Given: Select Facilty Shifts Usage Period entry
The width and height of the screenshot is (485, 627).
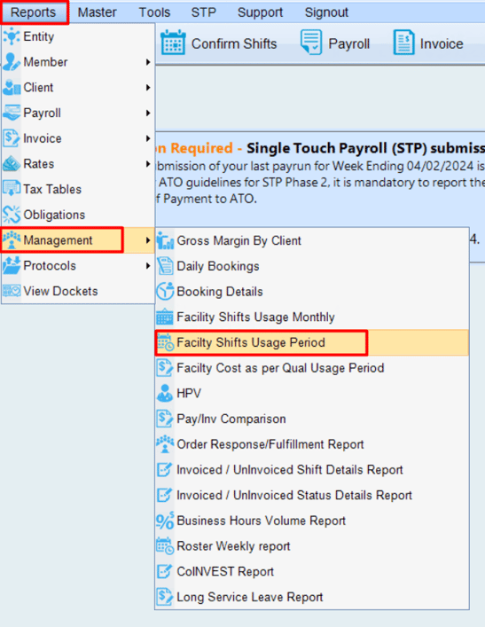Looking at the screenshot, I should click(x=312, y=342).
